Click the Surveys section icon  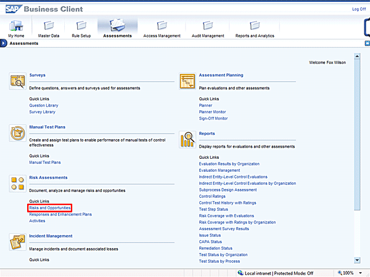tap(17, 81)
